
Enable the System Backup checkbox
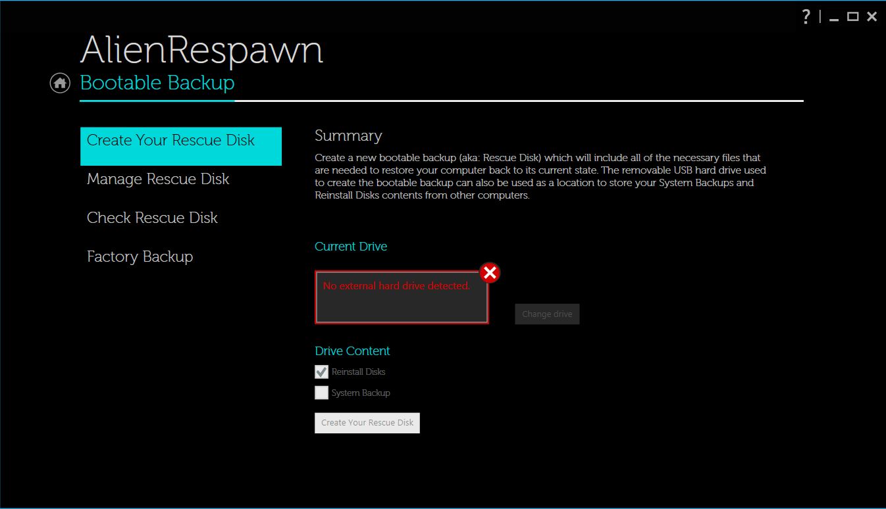click(321, 393)
